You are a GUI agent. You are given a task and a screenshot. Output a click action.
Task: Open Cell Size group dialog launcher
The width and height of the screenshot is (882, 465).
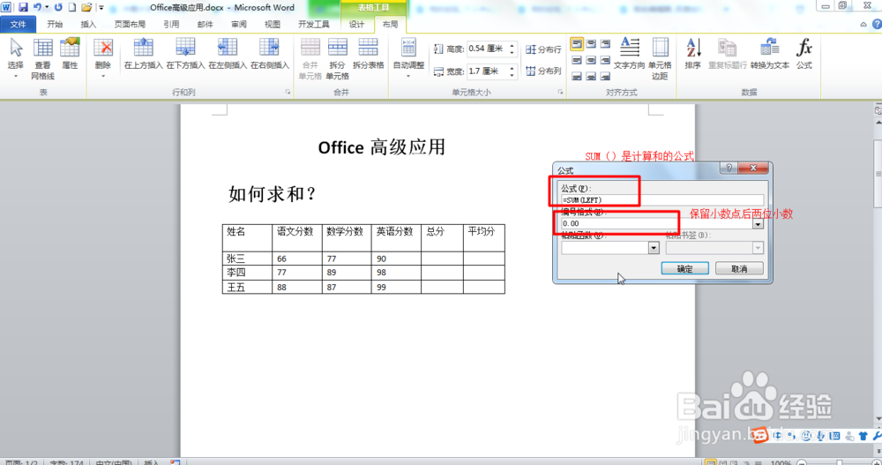(x=560, y=92)
